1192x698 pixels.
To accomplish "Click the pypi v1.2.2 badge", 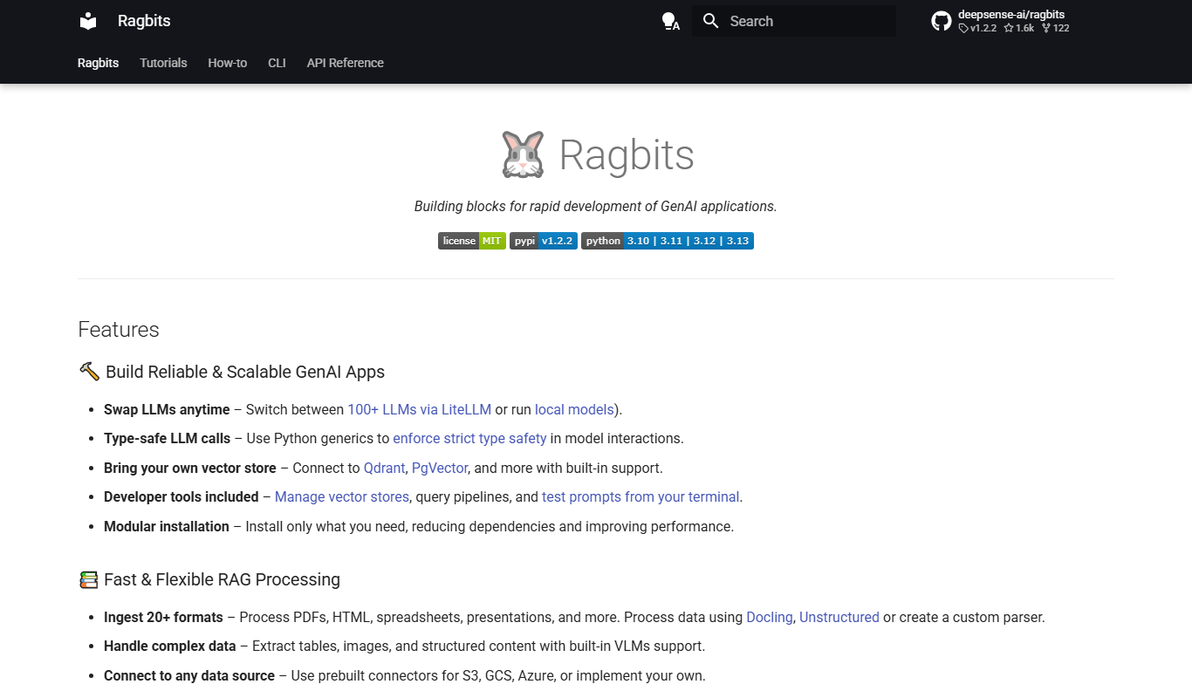I will [544, 241].
